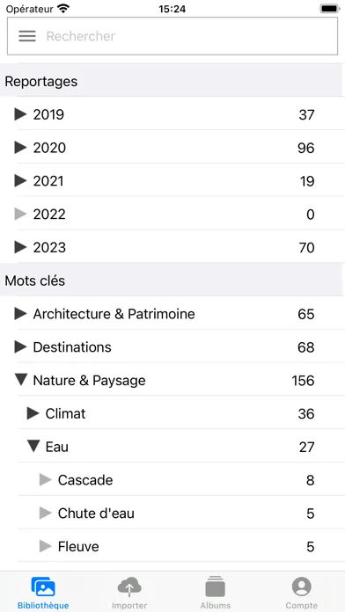The image size is (345, 612).
Task: Expand the 2019 reportage triangle
Action: (21, 114)
